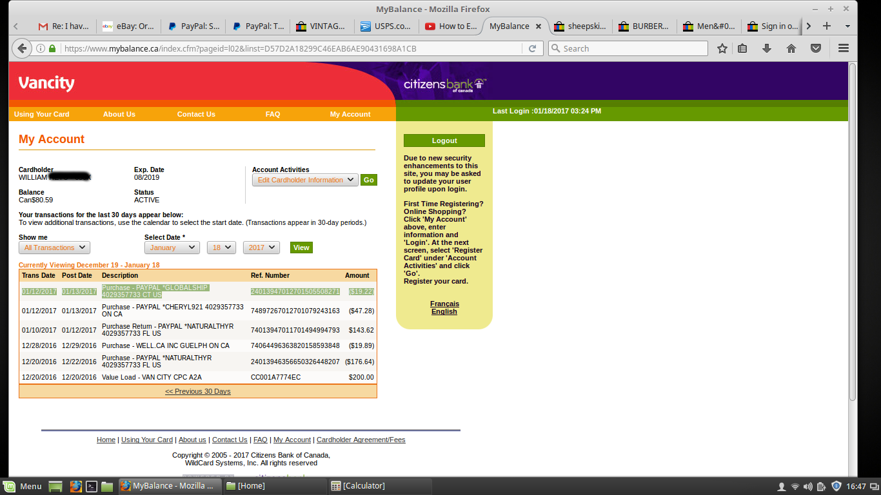
Task: Switch to the Gmail 'Re: I hav...' tab
Action: point(63,26)
